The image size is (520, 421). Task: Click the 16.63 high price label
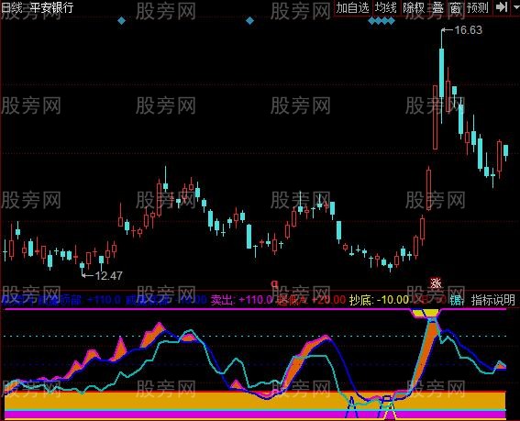click(x=468, y=30)
